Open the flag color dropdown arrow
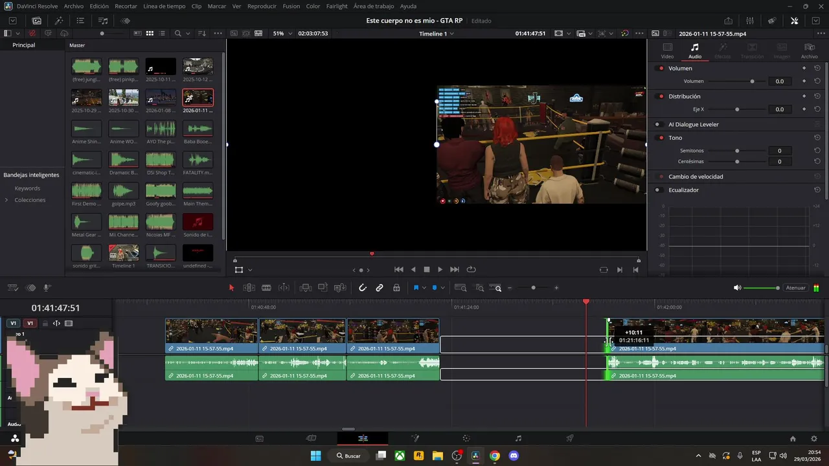The width and height of the screenshot is (829, 466). [x=424, y=288]
